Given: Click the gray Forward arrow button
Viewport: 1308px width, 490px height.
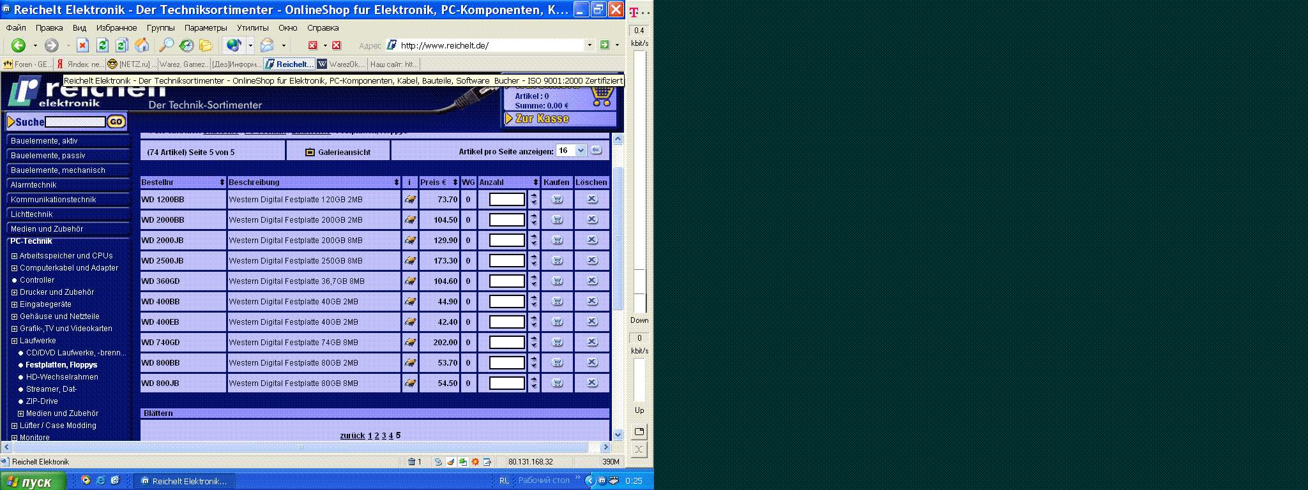Looking at the screenshot, I should pos(52,45).
